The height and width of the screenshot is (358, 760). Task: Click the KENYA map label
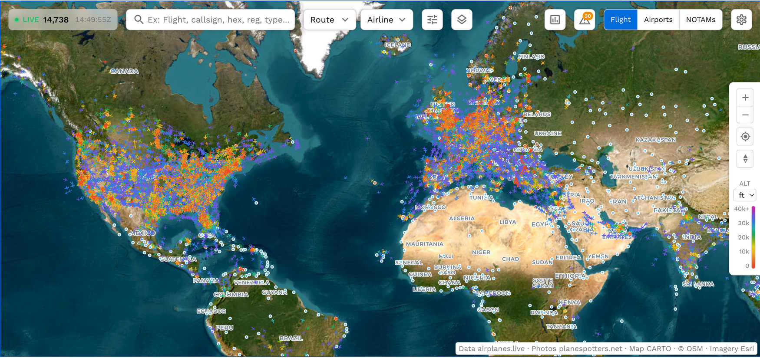[569, 302]
